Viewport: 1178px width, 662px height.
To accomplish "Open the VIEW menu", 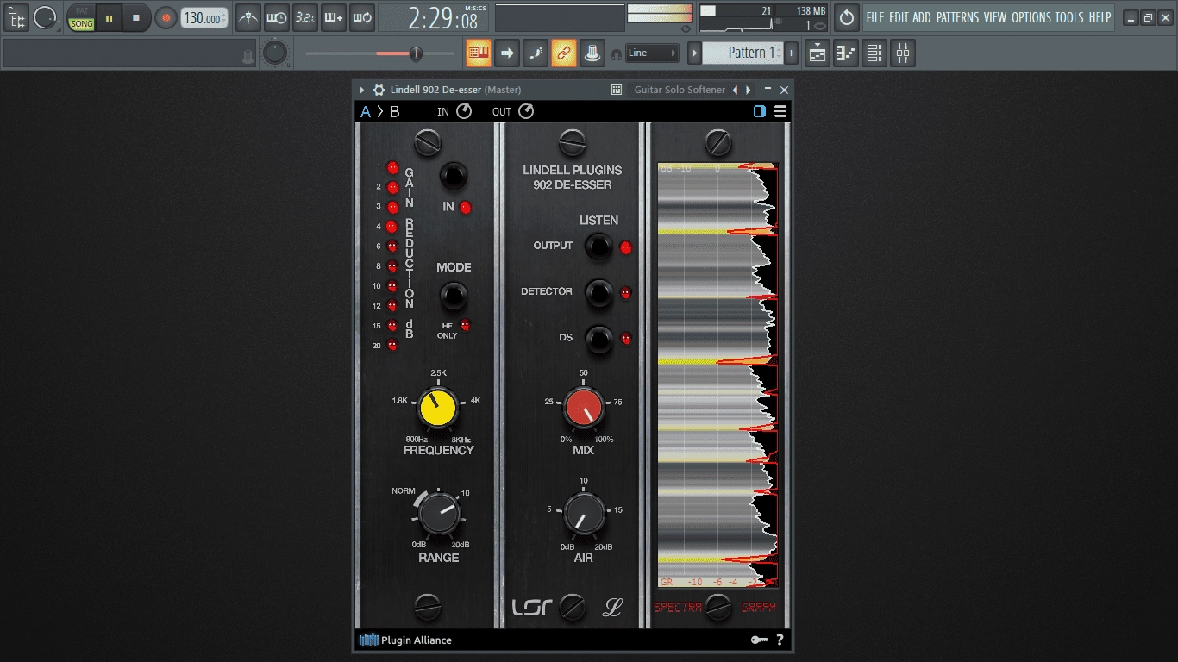I will click(x=995, y=17).
